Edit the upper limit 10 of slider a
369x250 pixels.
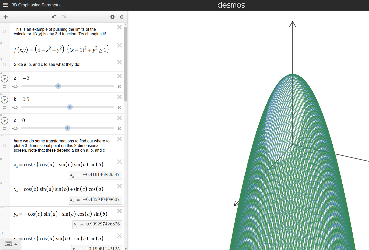tap(119, 87)
